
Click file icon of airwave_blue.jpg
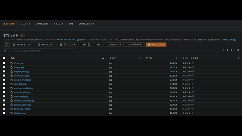pos(11,76)
